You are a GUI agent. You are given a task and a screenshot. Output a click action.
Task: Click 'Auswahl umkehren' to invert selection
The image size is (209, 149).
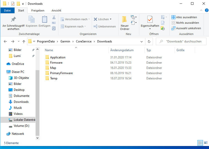[x=186, y=28]
